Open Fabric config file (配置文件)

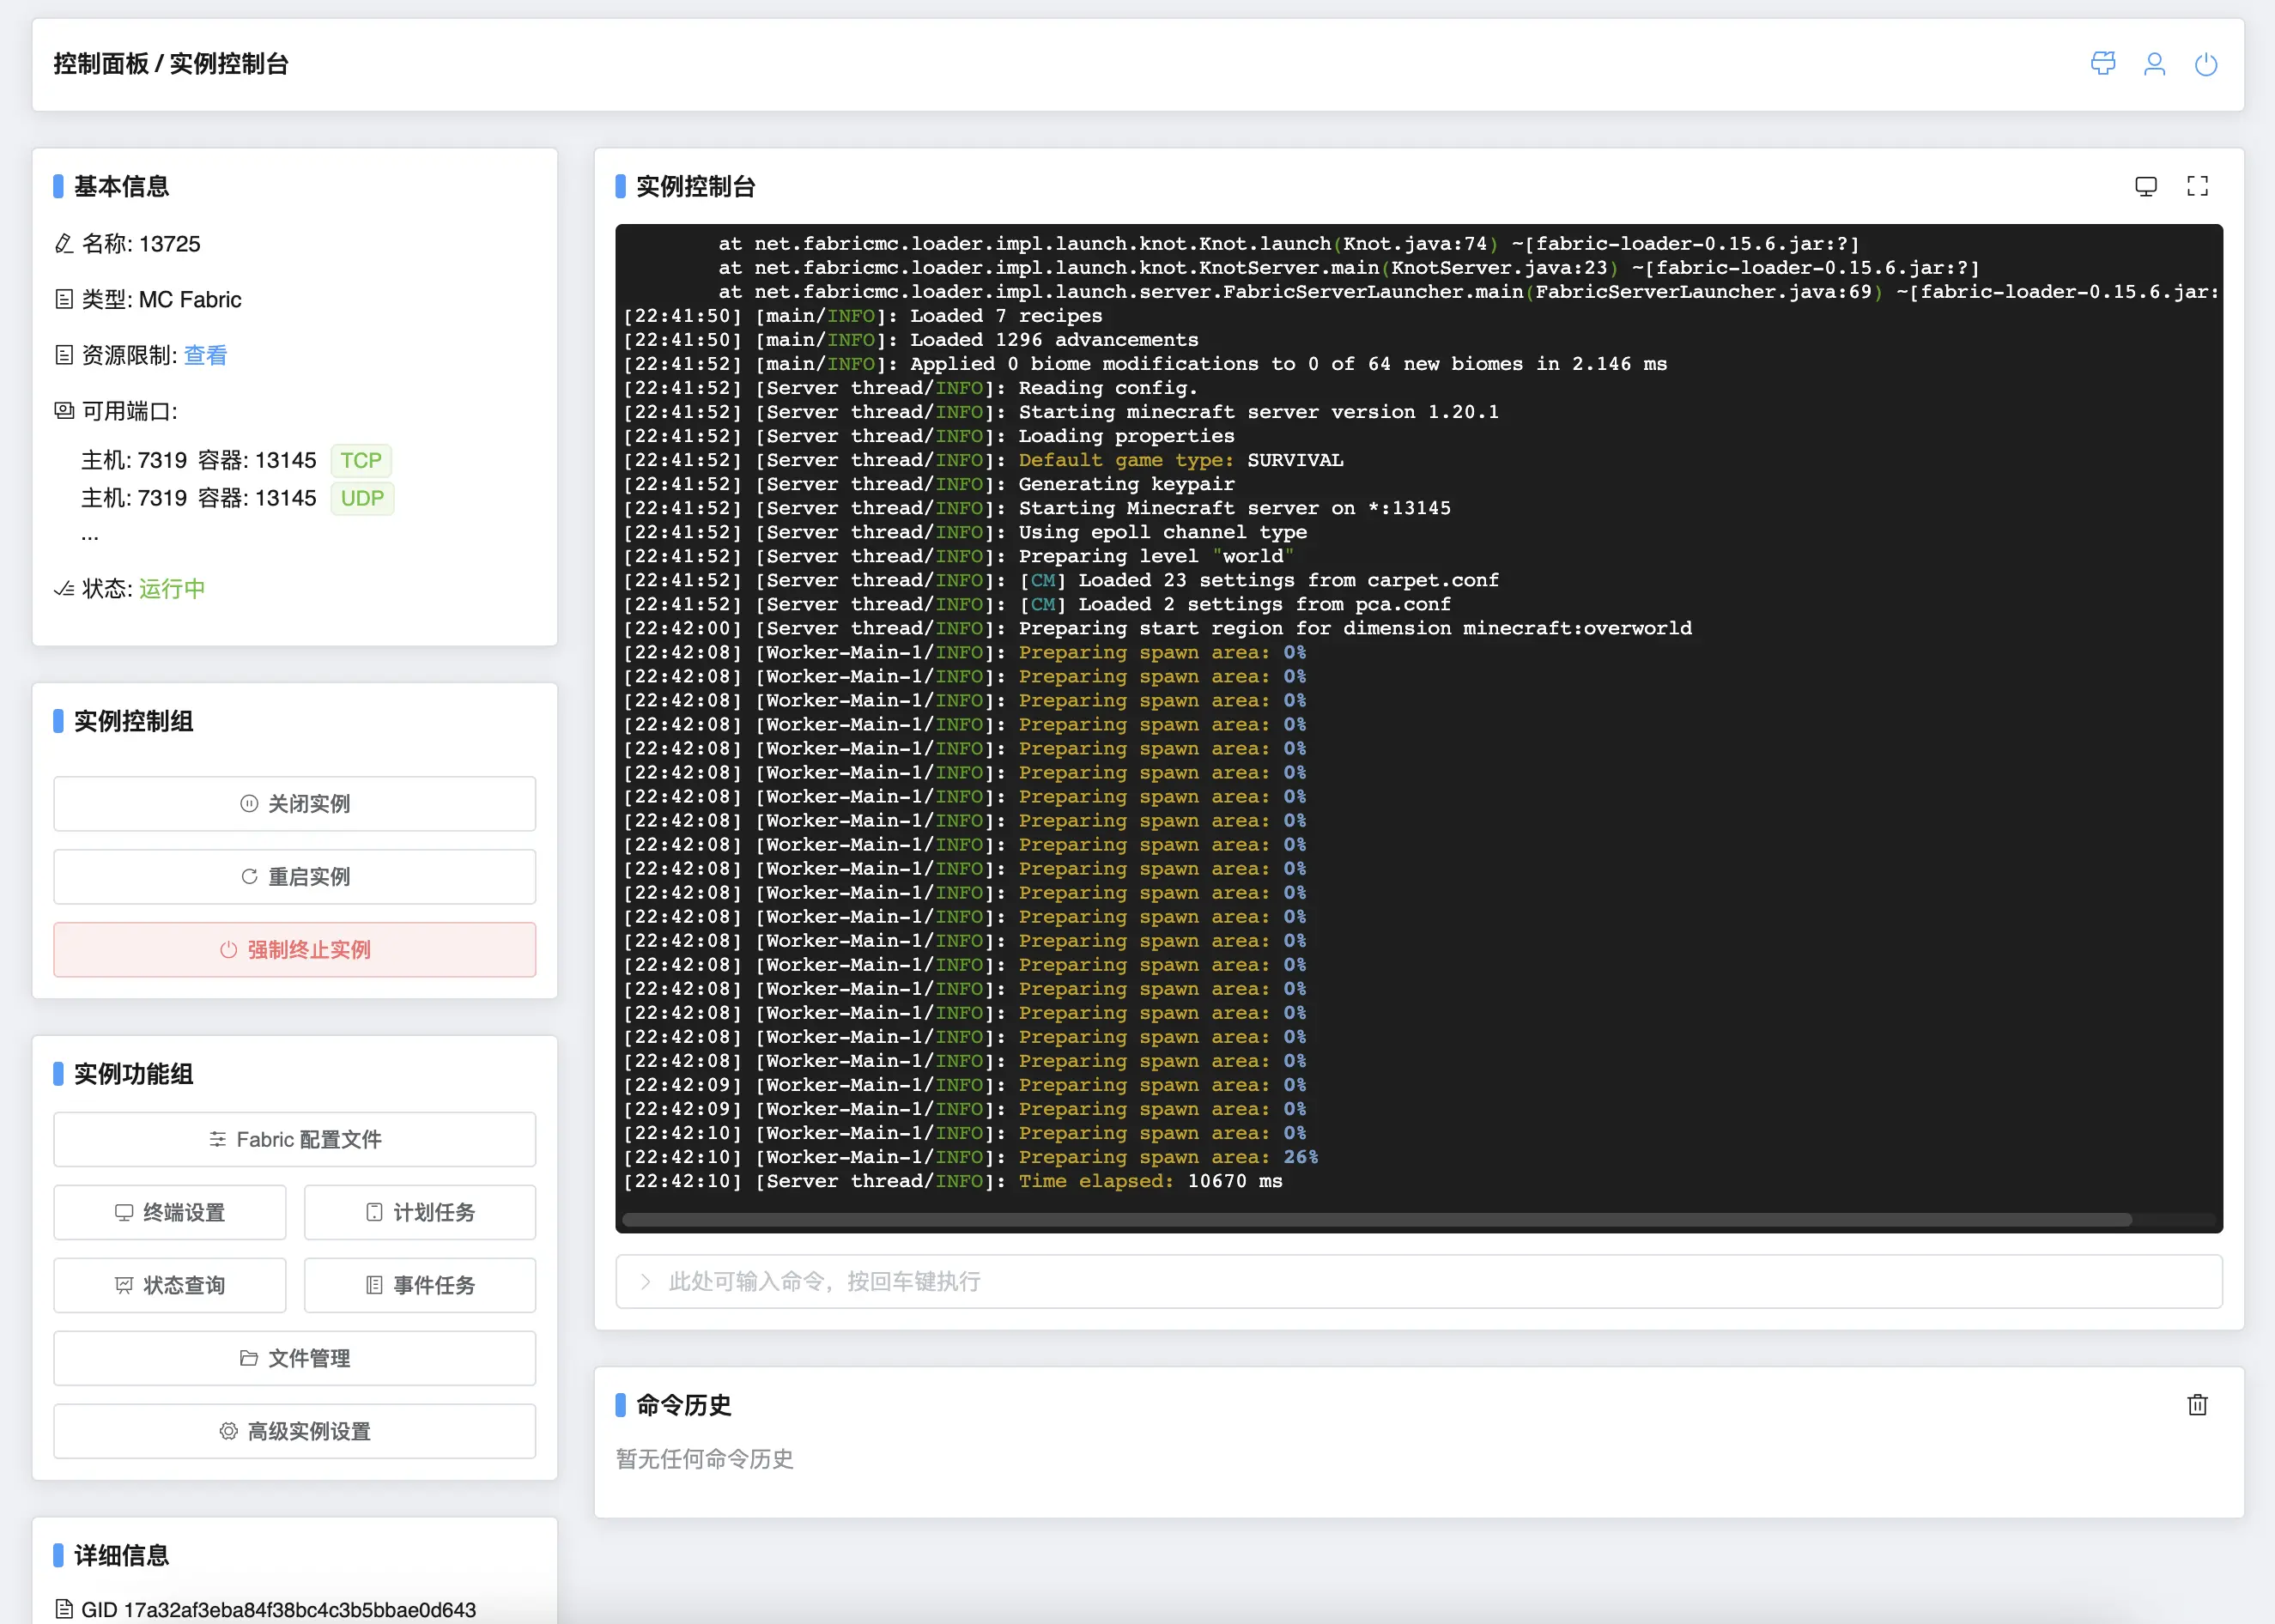(294, 1139)
